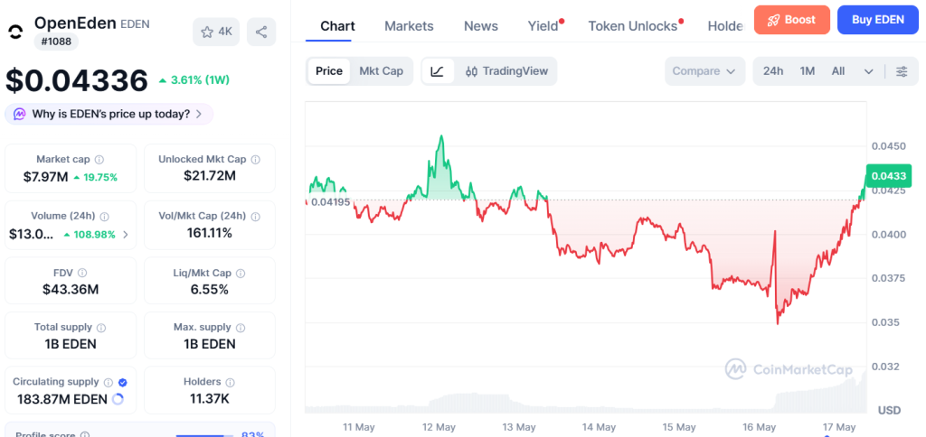Toggle chart to Price view
Viewport: 926px width, 437px height.
tap(329, 71)
